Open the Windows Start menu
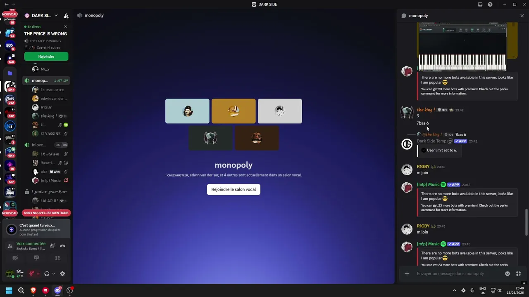 click(x=9, y=290)
